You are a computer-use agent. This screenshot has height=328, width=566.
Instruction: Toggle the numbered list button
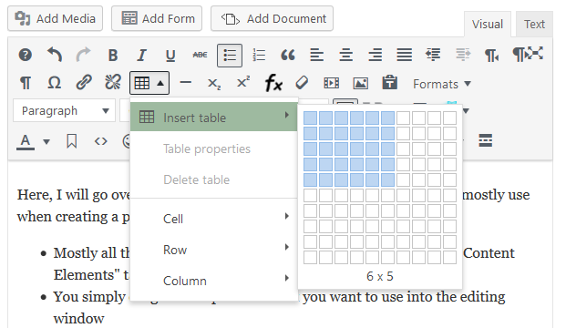tap(259, 56)
